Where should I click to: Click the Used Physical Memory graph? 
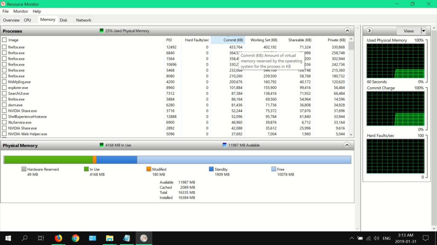(x=396, y=61)
